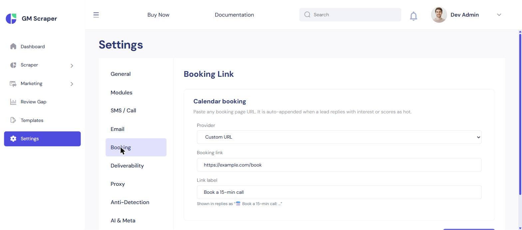522x230 pixels.
Task: Click the 'Shown in replies as' hint text
Action: coord(239,204)
